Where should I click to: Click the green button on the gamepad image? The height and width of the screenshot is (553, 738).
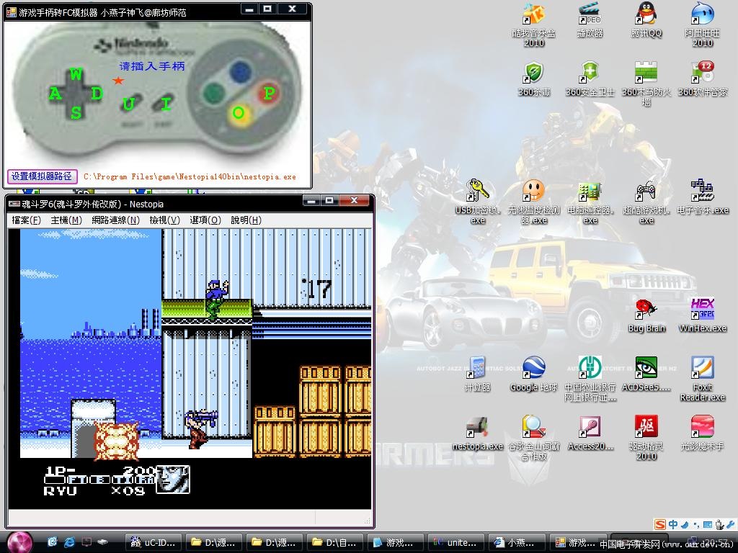click(213, 92)
